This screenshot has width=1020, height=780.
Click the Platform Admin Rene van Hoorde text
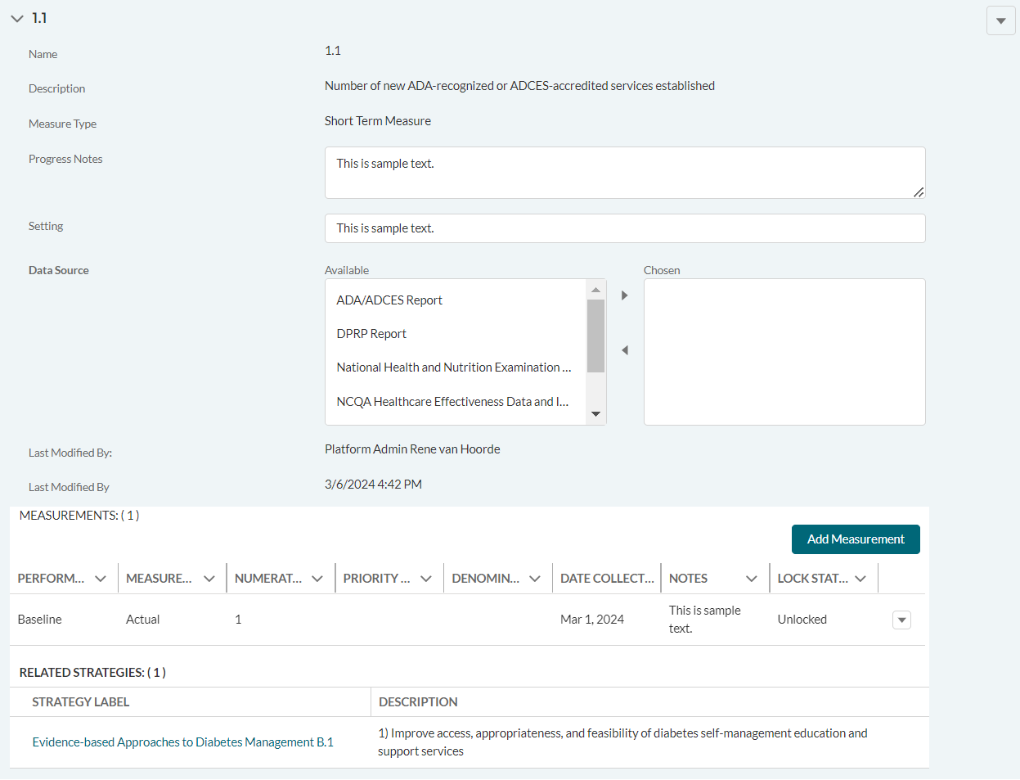412,449
